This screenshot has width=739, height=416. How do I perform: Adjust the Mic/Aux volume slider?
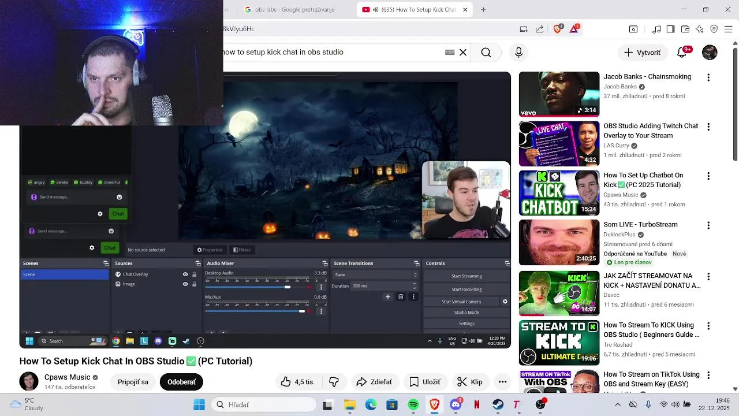(x=257, y=311)
